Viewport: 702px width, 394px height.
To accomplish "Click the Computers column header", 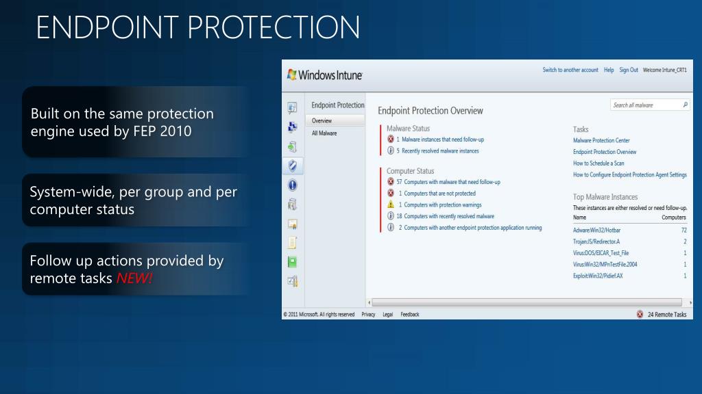I will [x=674, y=218].
